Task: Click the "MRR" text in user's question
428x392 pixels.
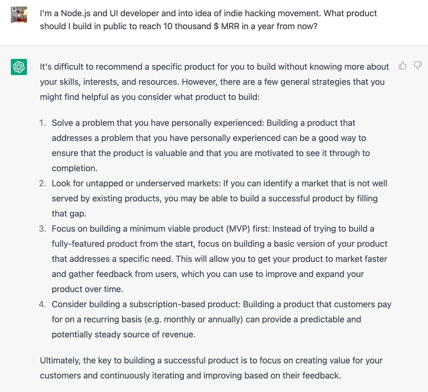Action: point(230,26)
